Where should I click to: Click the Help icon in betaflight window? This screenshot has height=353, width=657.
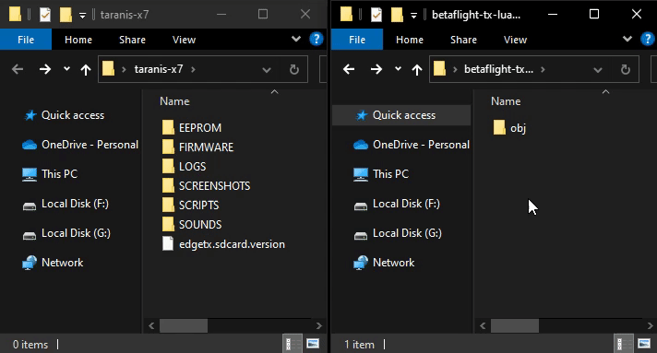(x=648, y=40)
